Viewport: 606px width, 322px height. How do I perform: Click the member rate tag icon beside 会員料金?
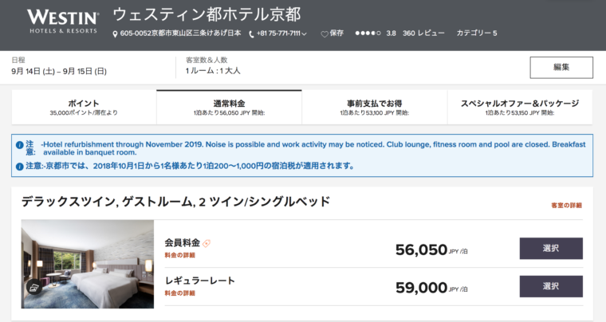[x=207, y=243]
